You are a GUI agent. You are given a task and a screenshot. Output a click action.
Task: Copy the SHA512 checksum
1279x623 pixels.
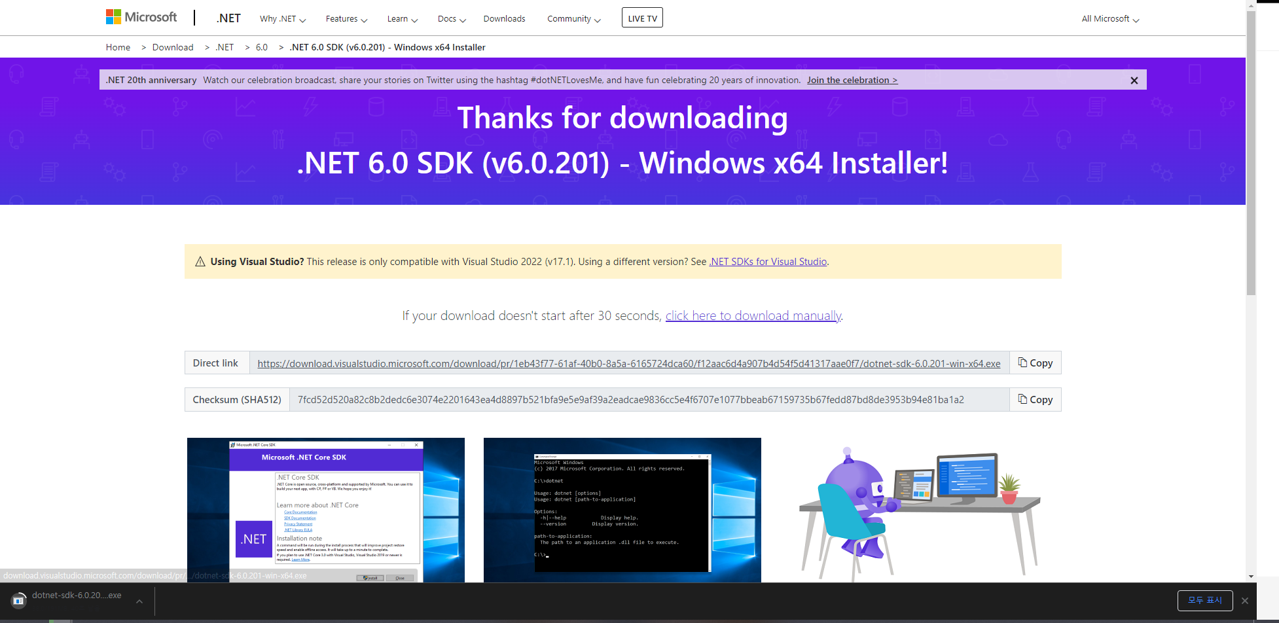pos(1035,400)
